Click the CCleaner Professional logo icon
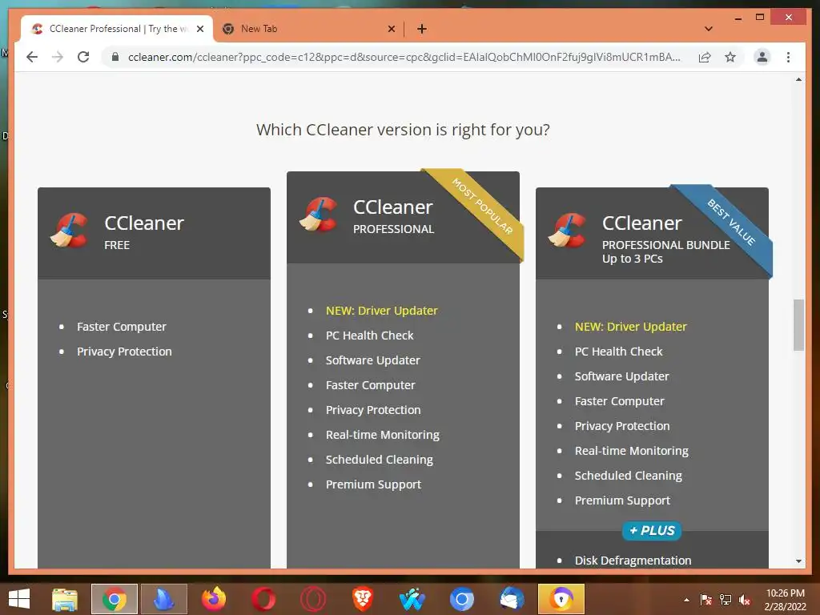 [x=319, y=214]
